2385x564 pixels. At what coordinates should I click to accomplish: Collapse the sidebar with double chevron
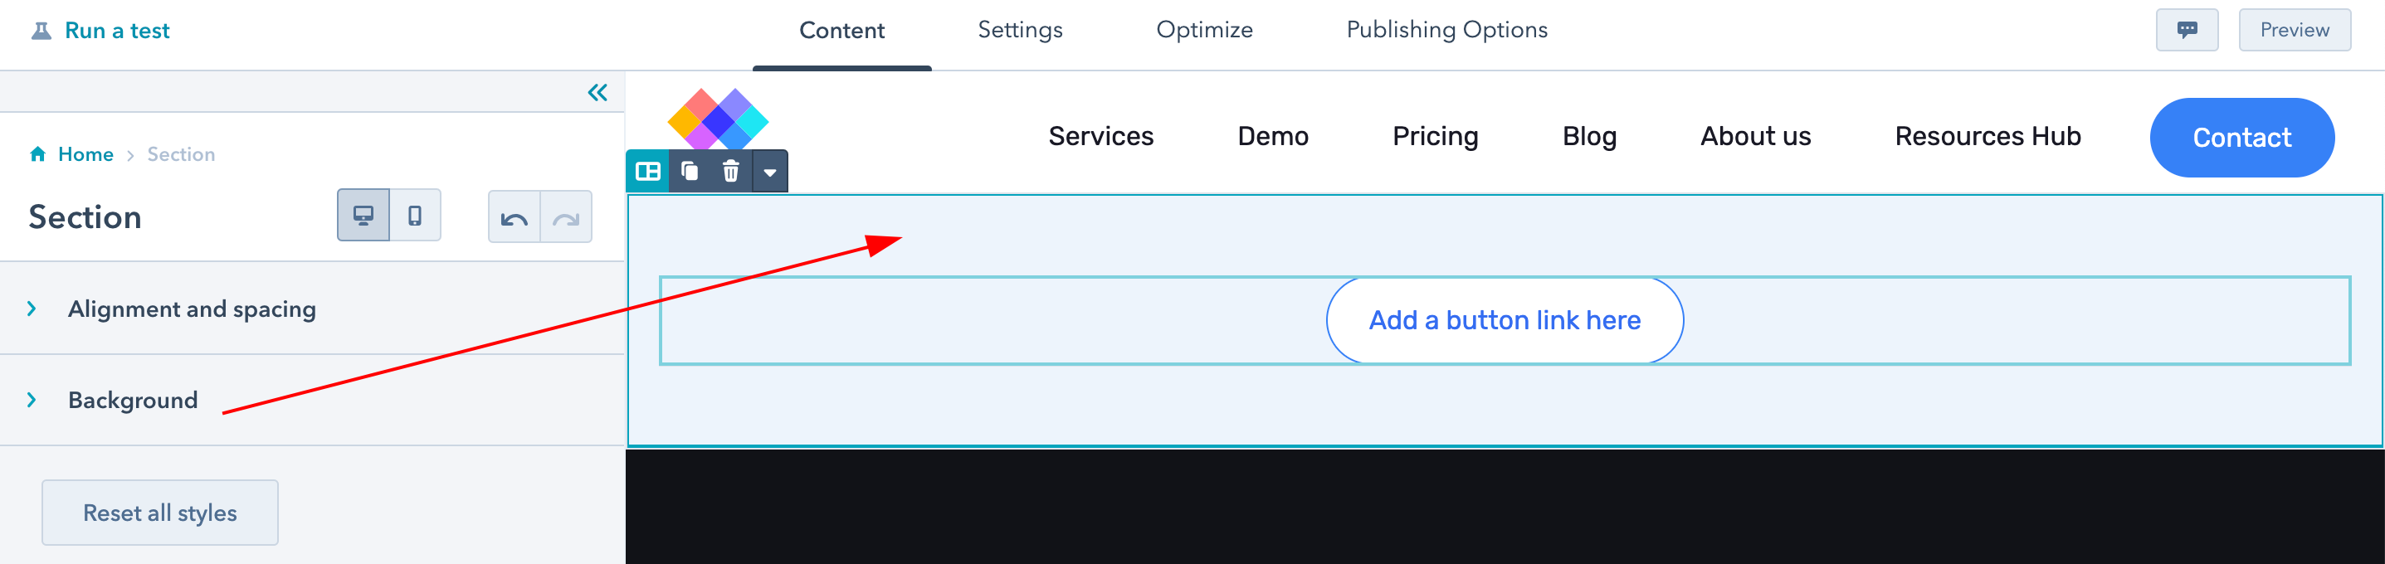(x=598, y=93)
